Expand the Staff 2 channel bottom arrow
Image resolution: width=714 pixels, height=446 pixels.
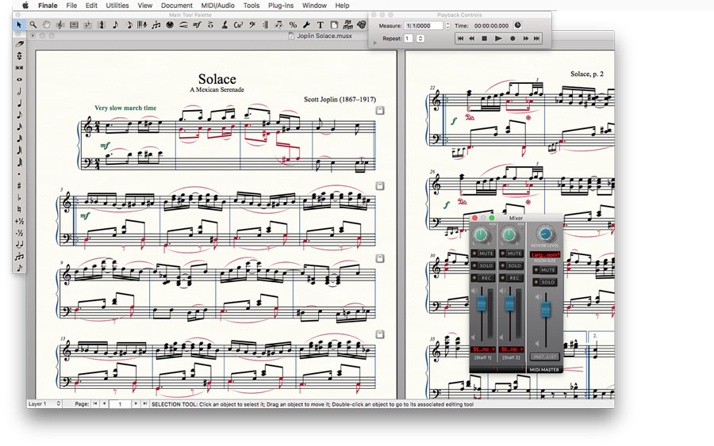click(522, 368)
